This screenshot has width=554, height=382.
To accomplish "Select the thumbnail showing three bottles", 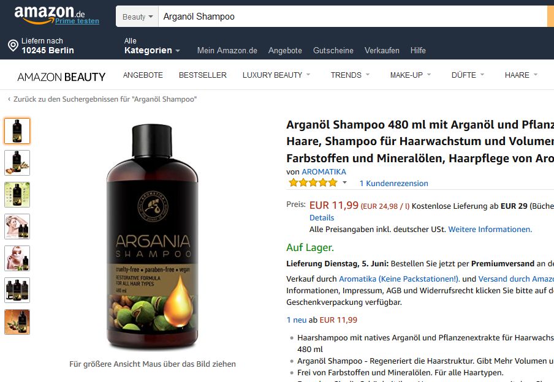I will (x=17, y=290).
